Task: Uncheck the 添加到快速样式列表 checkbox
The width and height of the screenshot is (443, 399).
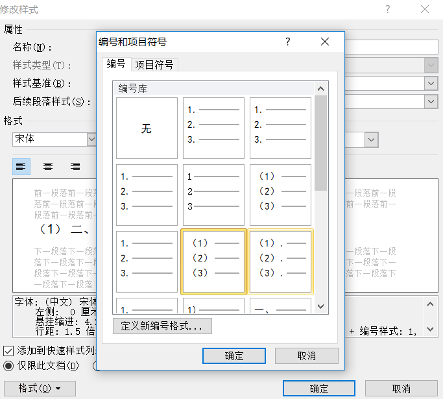Action: (8, 350)
